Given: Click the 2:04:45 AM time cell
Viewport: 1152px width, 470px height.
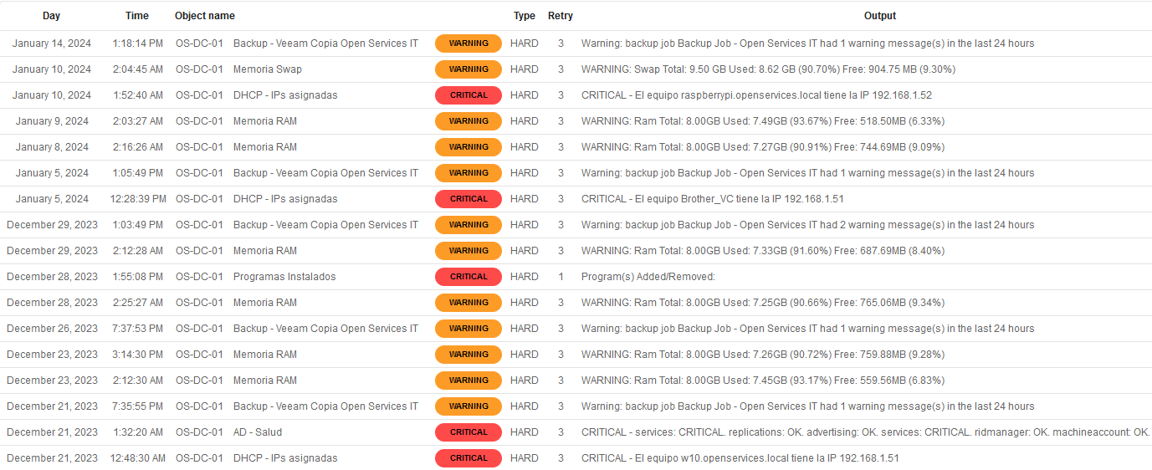Looking at the screenshot, I should tap(137, 69).
